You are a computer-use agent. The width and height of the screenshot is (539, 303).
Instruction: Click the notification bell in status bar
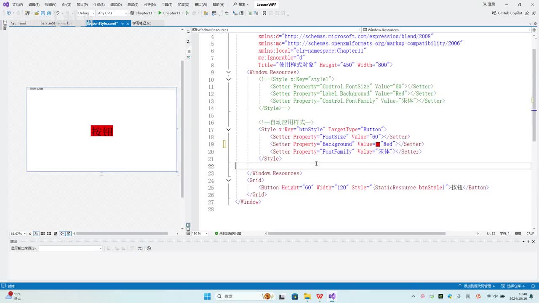533,286
